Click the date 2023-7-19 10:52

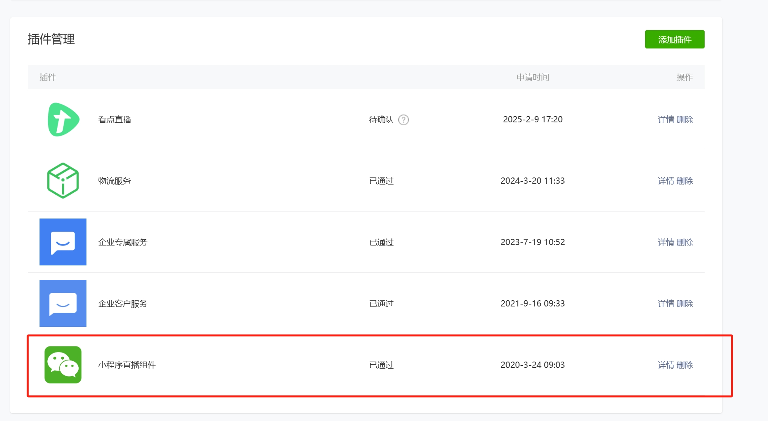[x=533, y=242]
